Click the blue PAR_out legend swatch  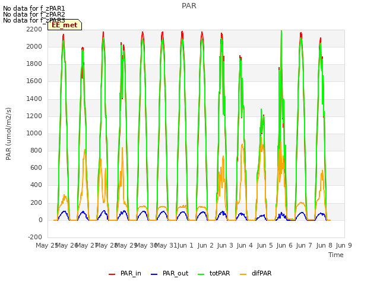pyautogui.click(x=154, y=274)
